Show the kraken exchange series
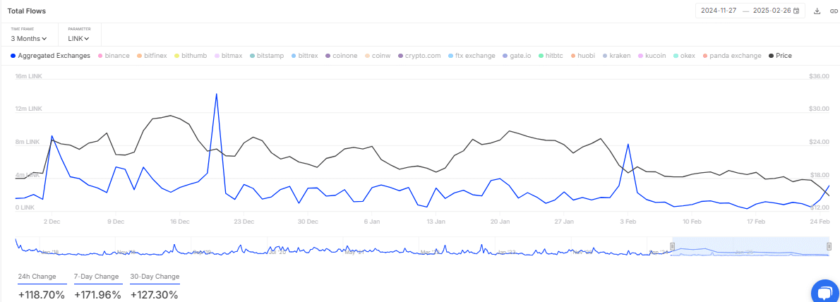Image resolution: width=840 pixels, height=302 pixels. pyautogui.click(x=620, y=56)
